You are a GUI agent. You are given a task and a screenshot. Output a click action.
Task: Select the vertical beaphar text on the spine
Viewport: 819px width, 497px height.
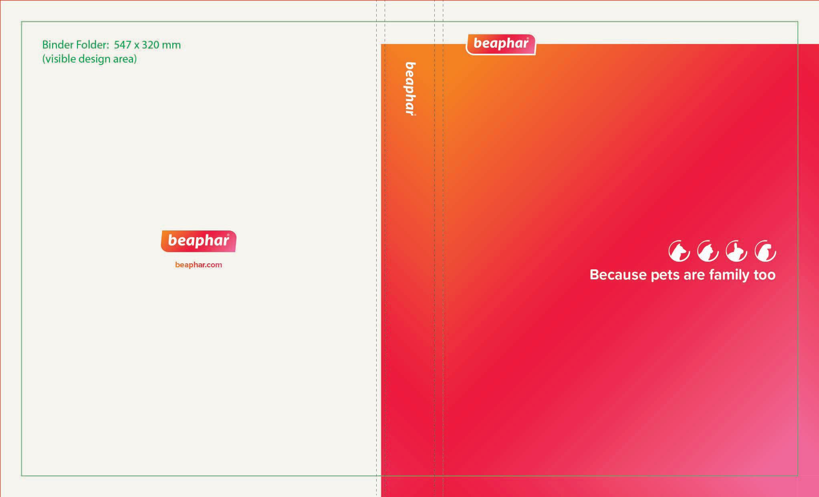411,88
